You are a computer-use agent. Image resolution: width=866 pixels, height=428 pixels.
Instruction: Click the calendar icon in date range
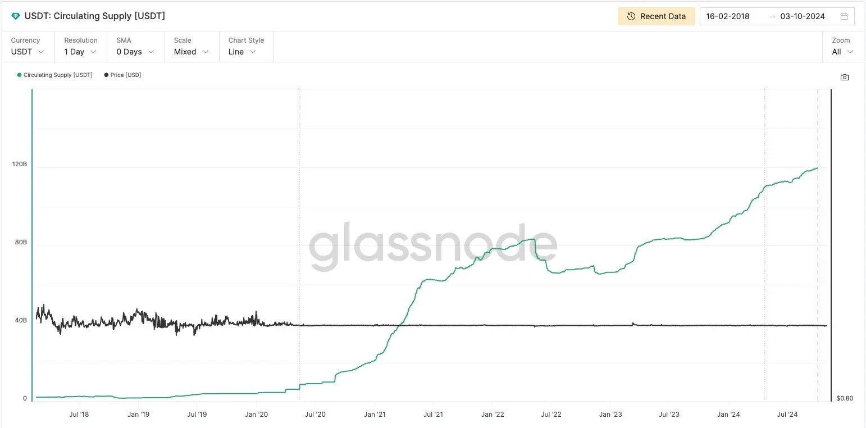(844, 16)
